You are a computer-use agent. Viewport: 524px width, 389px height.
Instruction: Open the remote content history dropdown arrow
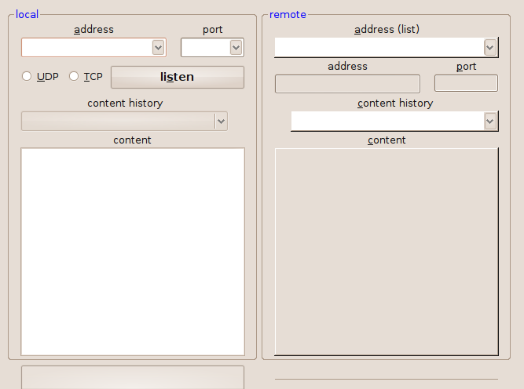click(490, 121)
